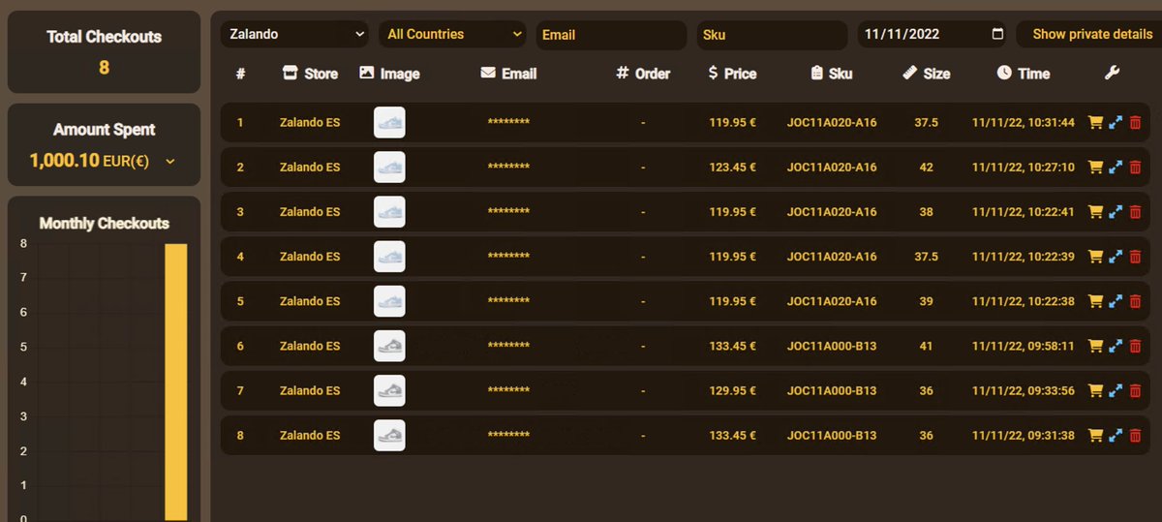Viewport: 1162px width, 522px height.
Task: Click the Size column header
Action: (x=926, y=74)
